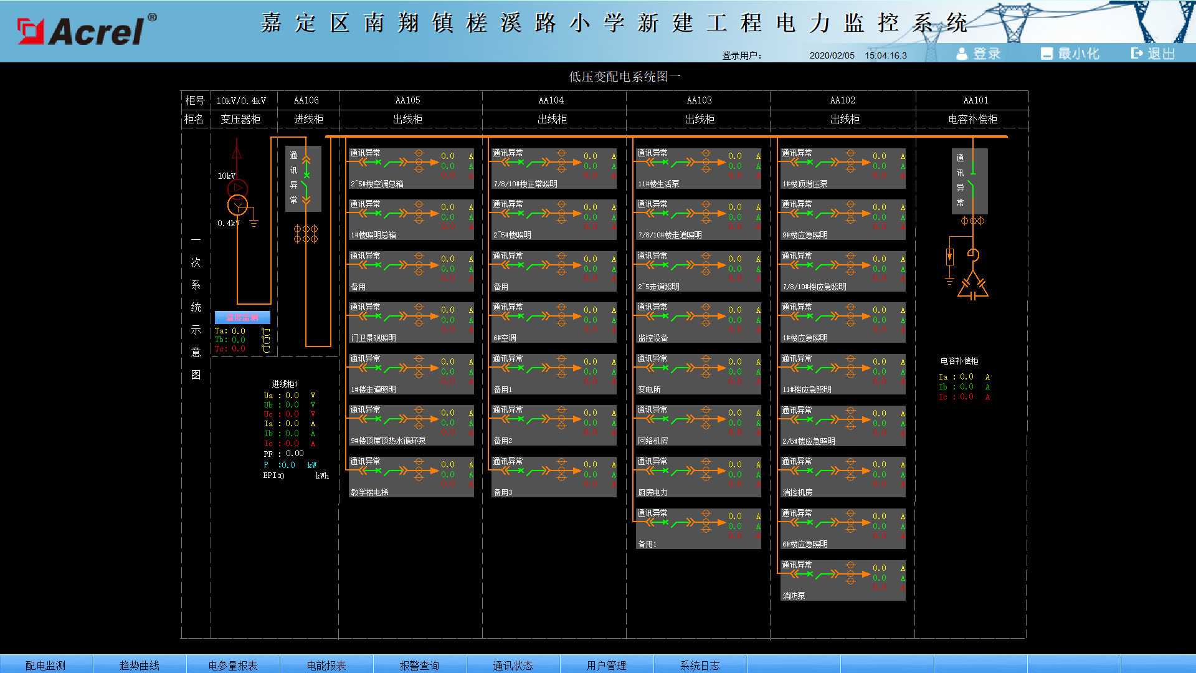This screenshot has height=673, width=1196.
Task: Click the login user icon 登录
Action: pos(962,54)
